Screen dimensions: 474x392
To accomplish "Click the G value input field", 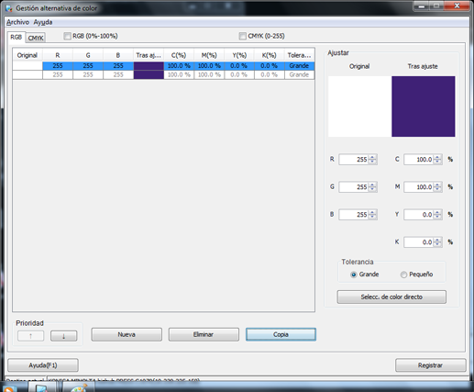I will tap(354, 187).
